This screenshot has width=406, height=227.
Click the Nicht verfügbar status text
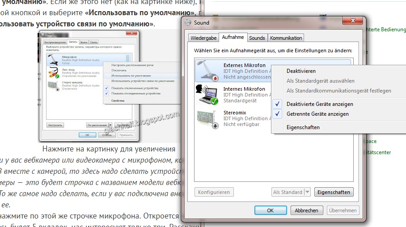click(x=241, y=124)
